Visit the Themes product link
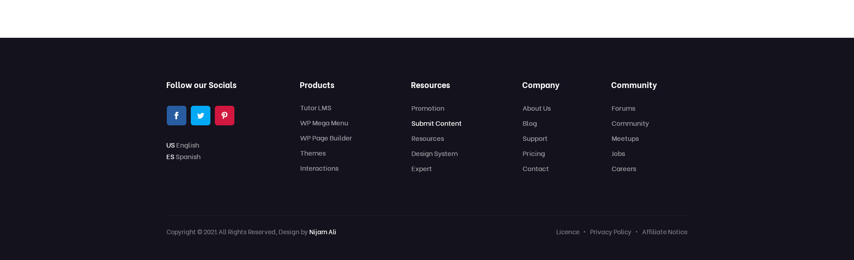Screen dimensions: 854x260 (x=313, y=153)
